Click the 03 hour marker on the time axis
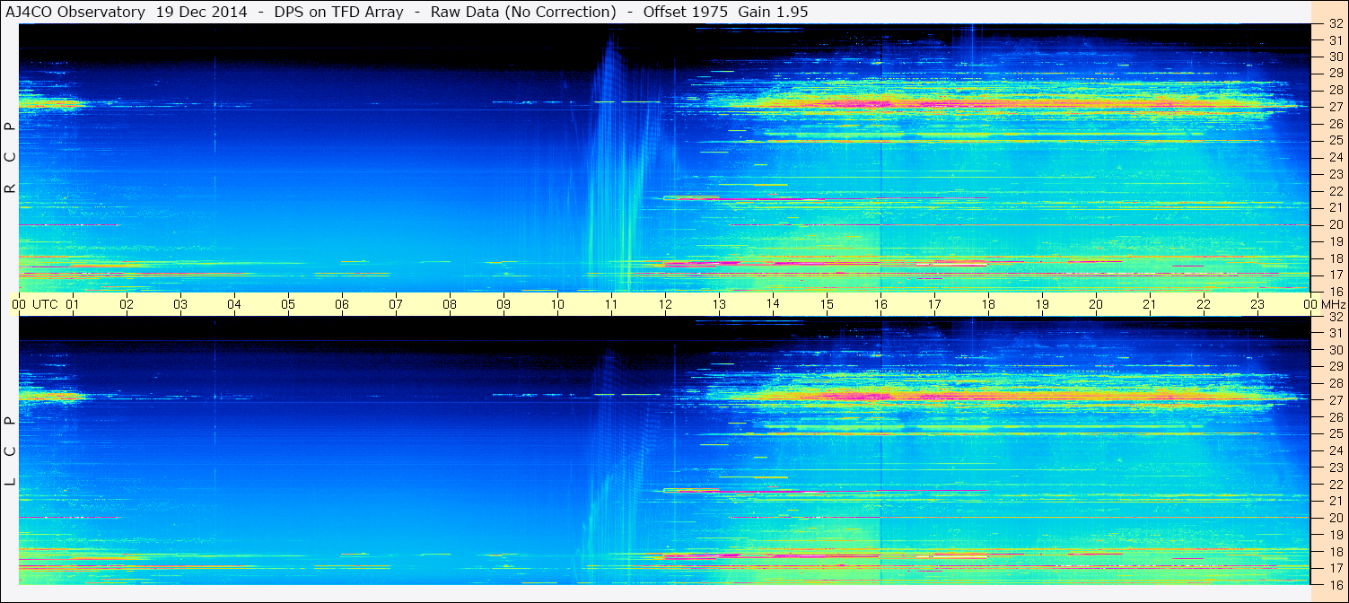Screen dimensions: 1349x603 tap(180, 304)
